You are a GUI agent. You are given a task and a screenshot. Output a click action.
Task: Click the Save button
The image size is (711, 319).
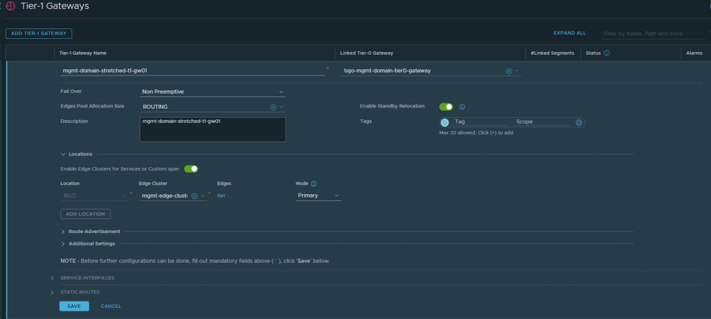74,306
